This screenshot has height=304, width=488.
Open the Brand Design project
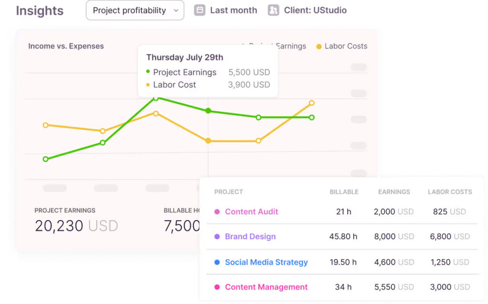(250, 236)
